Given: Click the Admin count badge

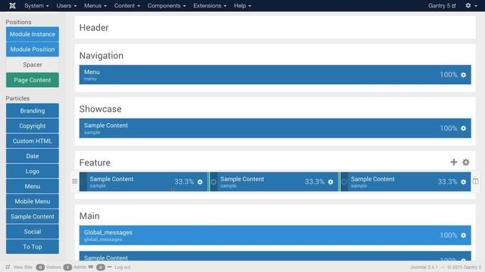Looking at the screenshot, I should (x=67, y=267).
